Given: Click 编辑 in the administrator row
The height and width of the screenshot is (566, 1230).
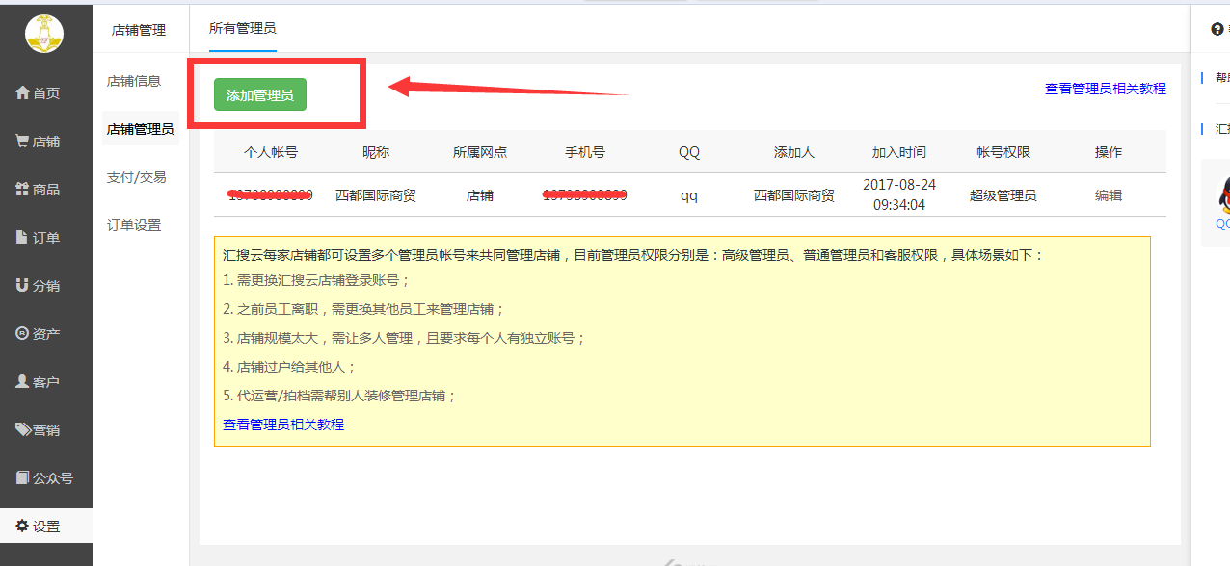Looking at the screenshot, I should 1108,195.
